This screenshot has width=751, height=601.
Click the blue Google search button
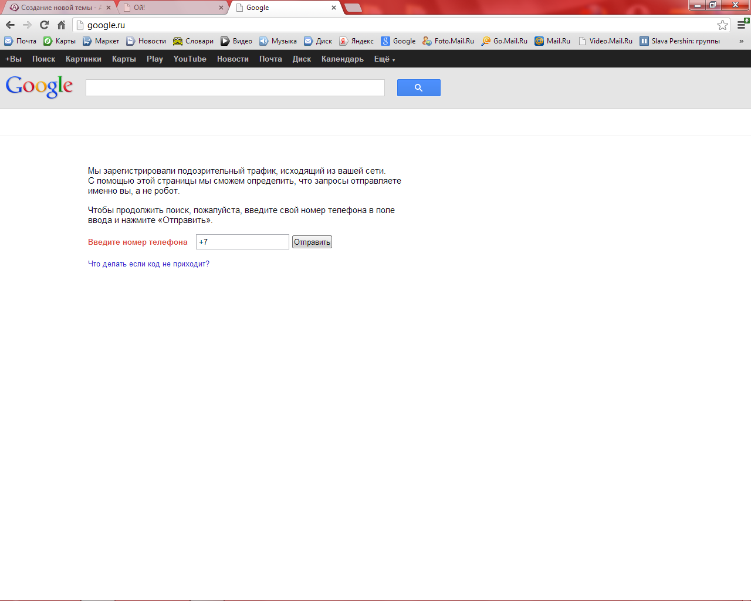pyautogui.click(x=418, y=87)
